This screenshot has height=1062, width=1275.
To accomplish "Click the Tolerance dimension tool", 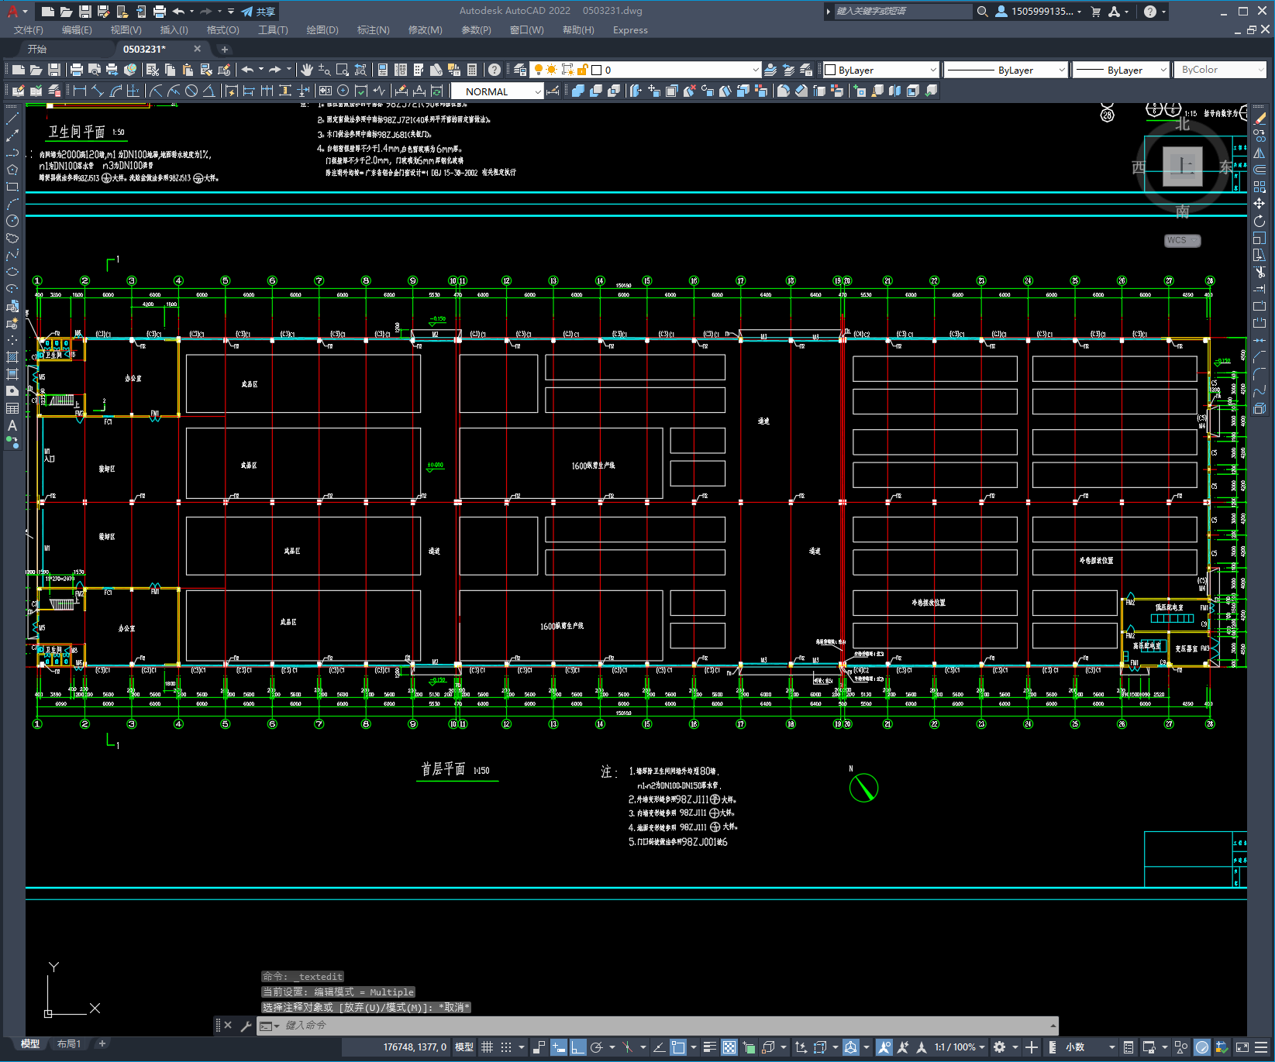I will (325, 91).
